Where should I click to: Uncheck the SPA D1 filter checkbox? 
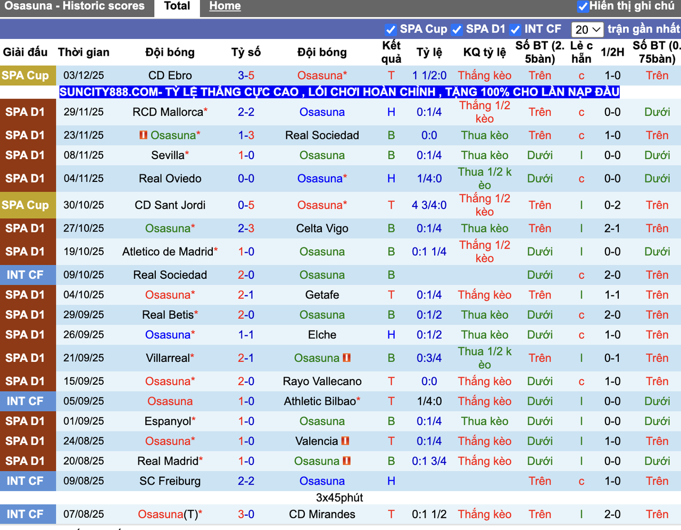[456, 30]
